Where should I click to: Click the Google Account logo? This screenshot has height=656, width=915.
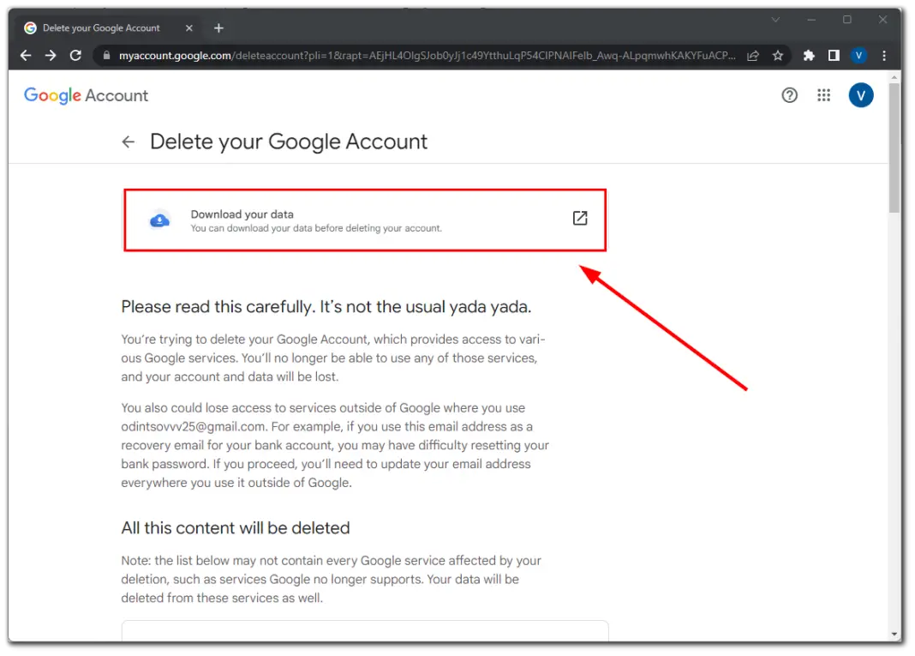(86, 95)
